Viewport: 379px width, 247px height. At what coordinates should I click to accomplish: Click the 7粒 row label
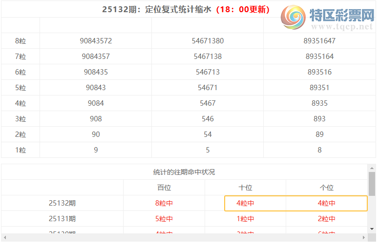[21, 57]
